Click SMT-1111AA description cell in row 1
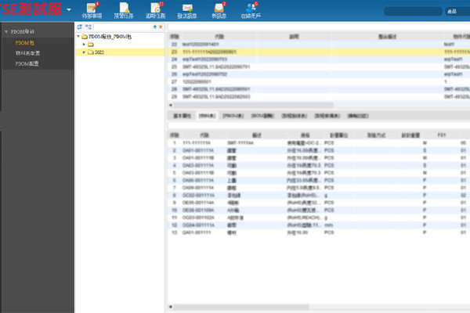Viewport: 470px width, 313px height. pyautogui.click(x=240, y=143)
